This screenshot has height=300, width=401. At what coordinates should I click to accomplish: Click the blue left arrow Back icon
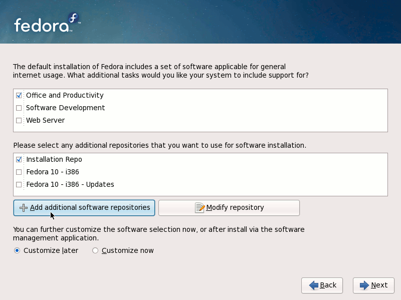point(314,285)
